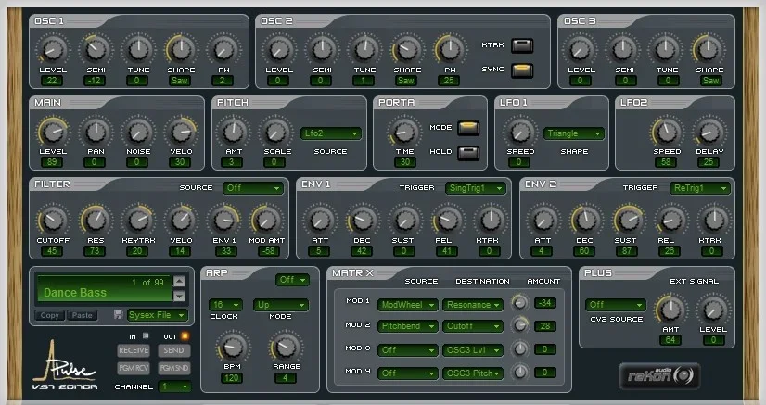This screenshot has height=405, width=766.
Task: Click the ARP BPM knob
Action: pyautogui.click(x=232, y=347)
